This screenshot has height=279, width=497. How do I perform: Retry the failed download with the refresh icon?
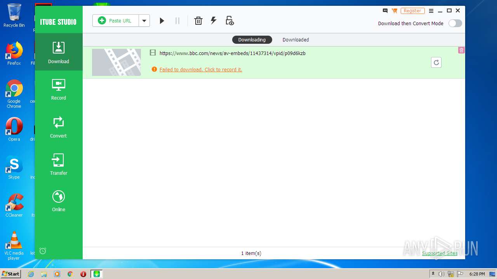click(436, 62)
